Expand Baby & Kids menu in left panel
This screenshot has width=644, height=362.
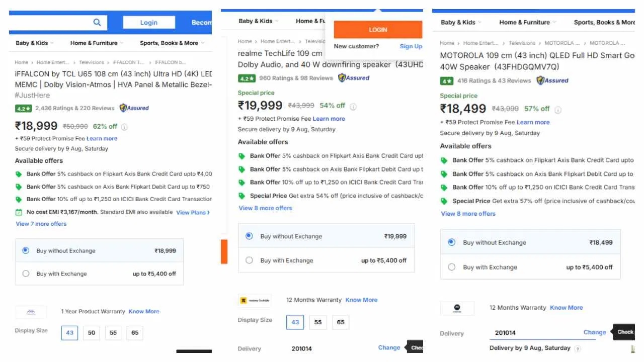pyautogui.click(x=34, y=43)
